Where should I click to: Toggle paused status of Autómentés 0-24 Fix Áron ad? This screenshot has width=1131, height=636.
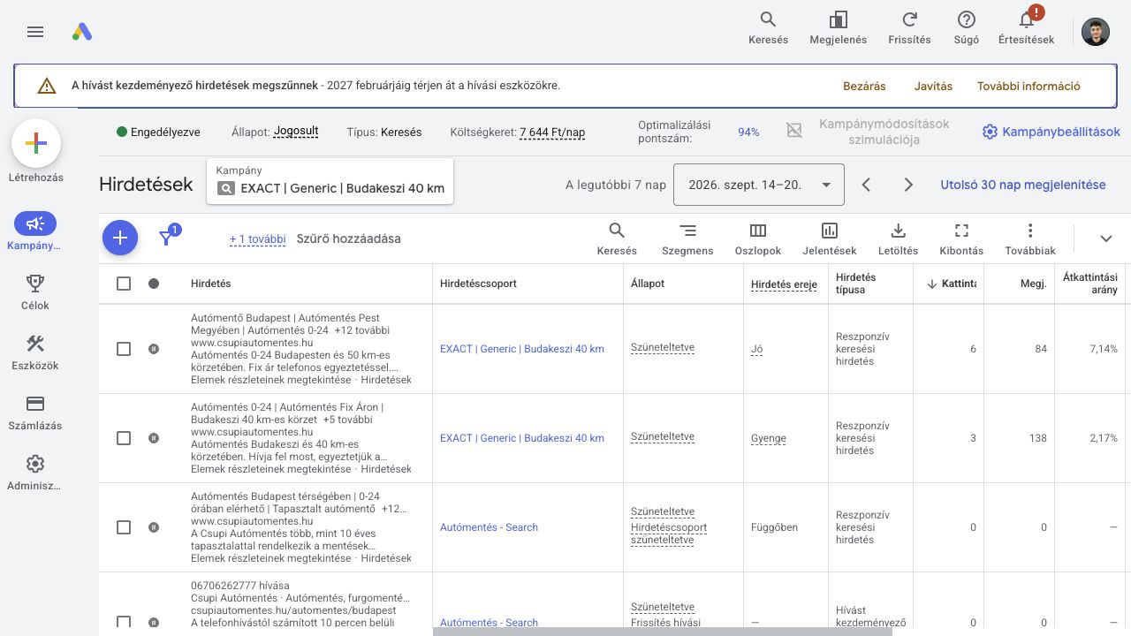(x=154, y=438)
